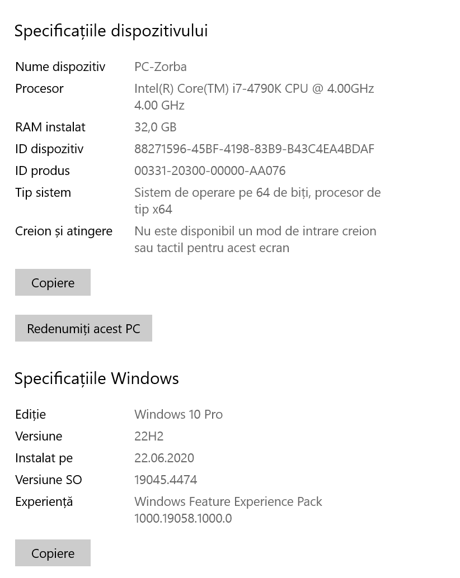Viewport: 460px width, 578px height.
Task: Click the Intel Core i7-4790K processor text
Action: (254, 89)
